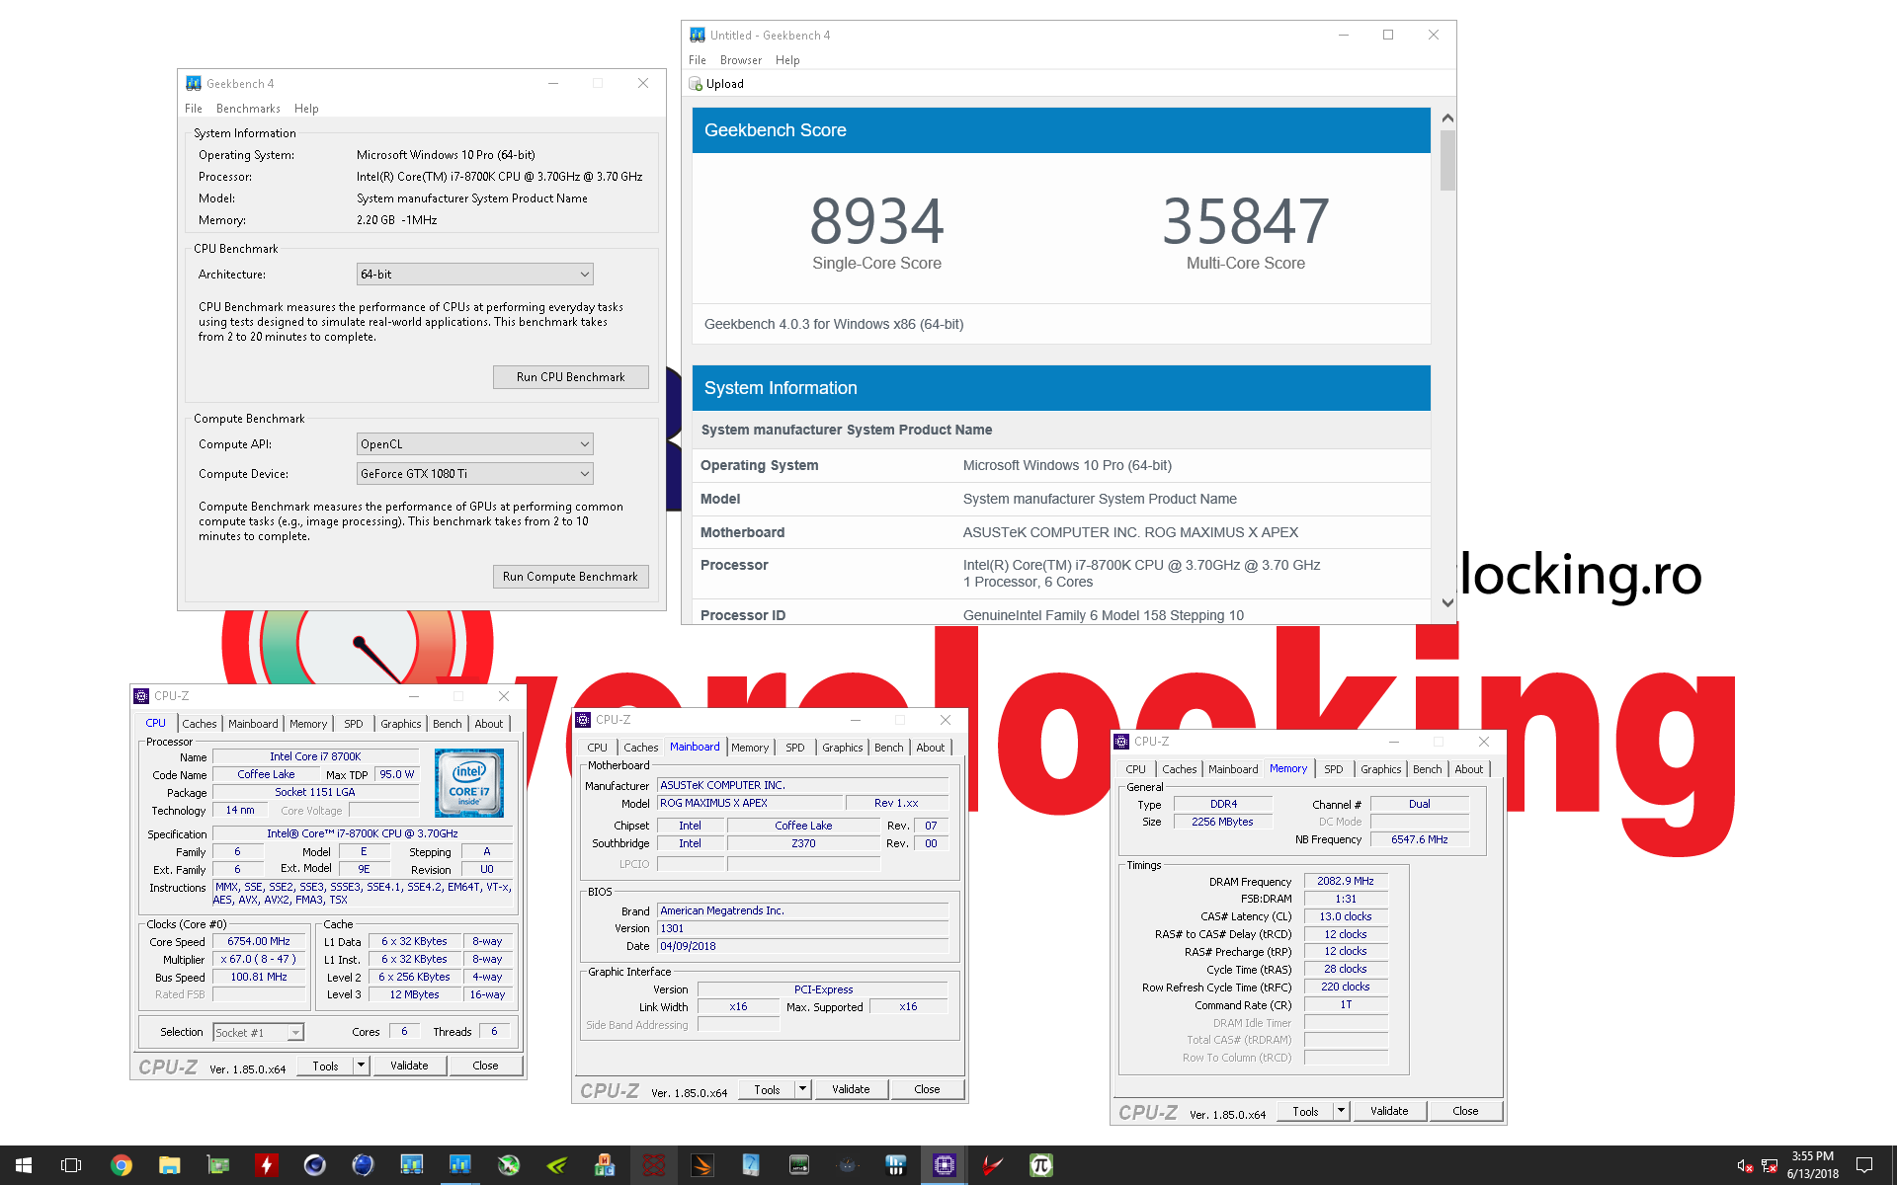Viewport: 1897px width, 1185px height.
Task: Click the Run Compute Benchmark button
Action: pyautogui.click(x=570, y=577)
